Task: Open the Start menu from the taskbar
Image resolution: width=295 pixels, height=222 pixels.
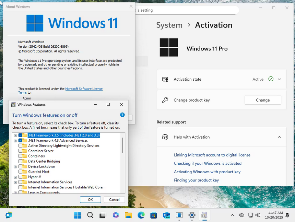Action: (x=78, y=215)
